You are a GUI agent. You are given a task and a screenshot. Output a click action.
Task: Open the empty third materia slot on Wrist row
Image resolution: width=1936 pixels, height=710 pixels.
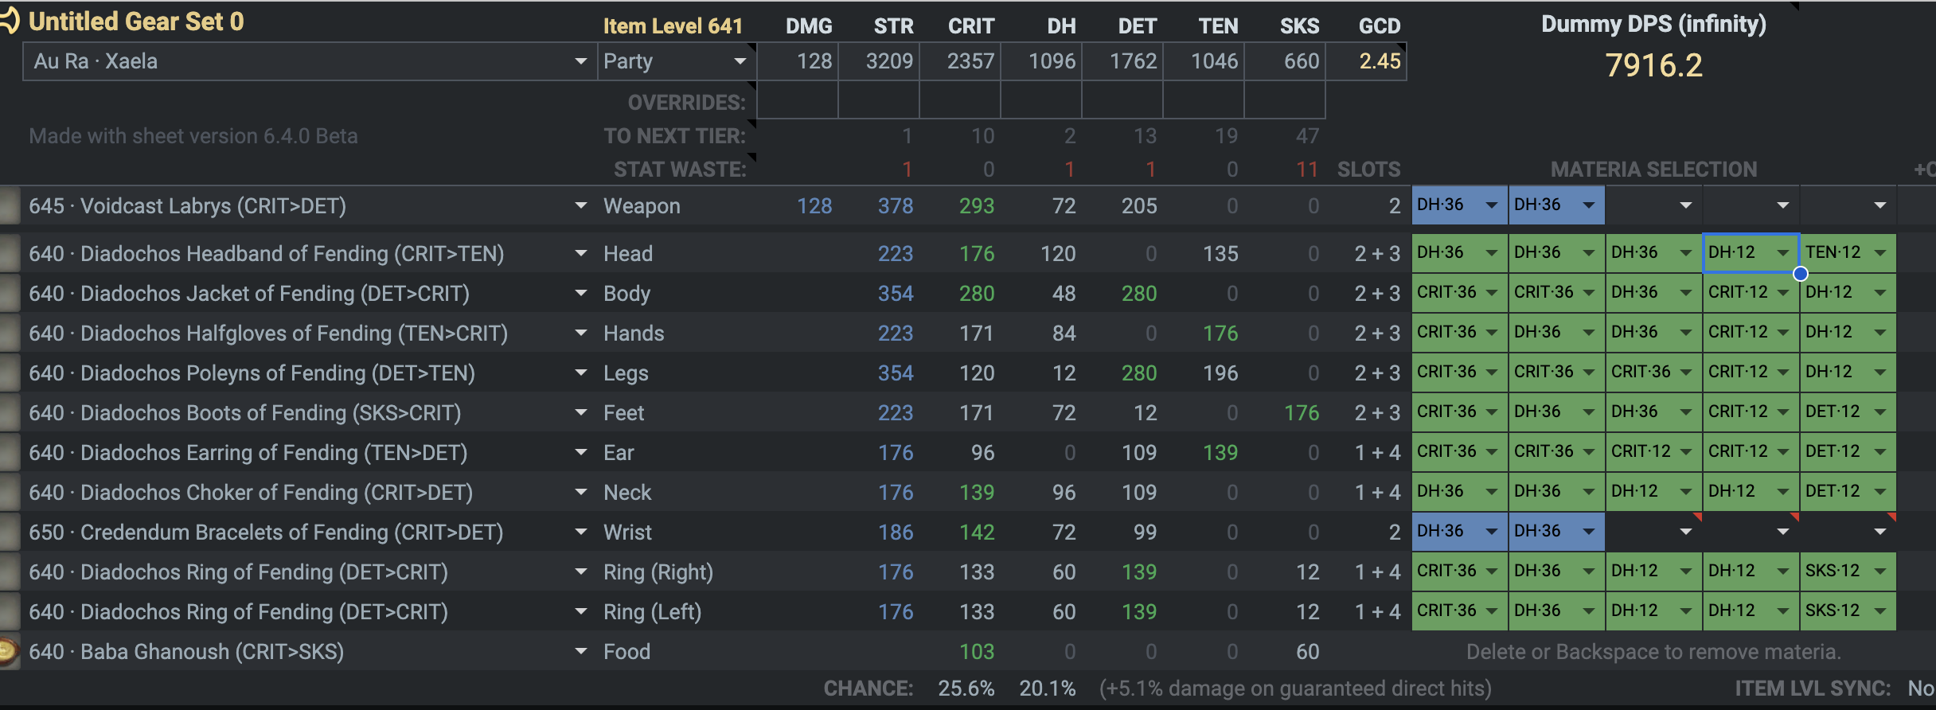pos(1685,532)
